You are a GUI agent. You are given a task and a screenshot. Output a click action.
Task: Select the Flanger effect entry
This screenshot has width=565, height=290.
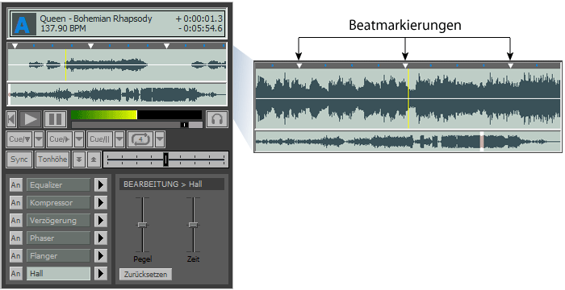pyautogui.click(x=58, y=256)
